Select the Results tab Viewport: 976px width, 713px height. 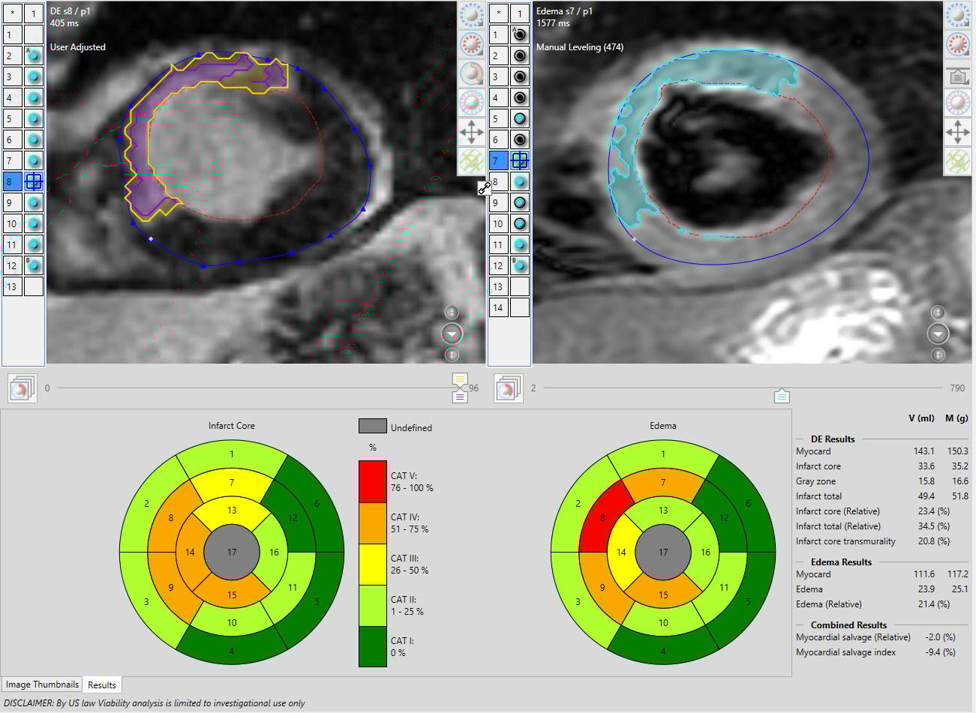tap(102, 685)
